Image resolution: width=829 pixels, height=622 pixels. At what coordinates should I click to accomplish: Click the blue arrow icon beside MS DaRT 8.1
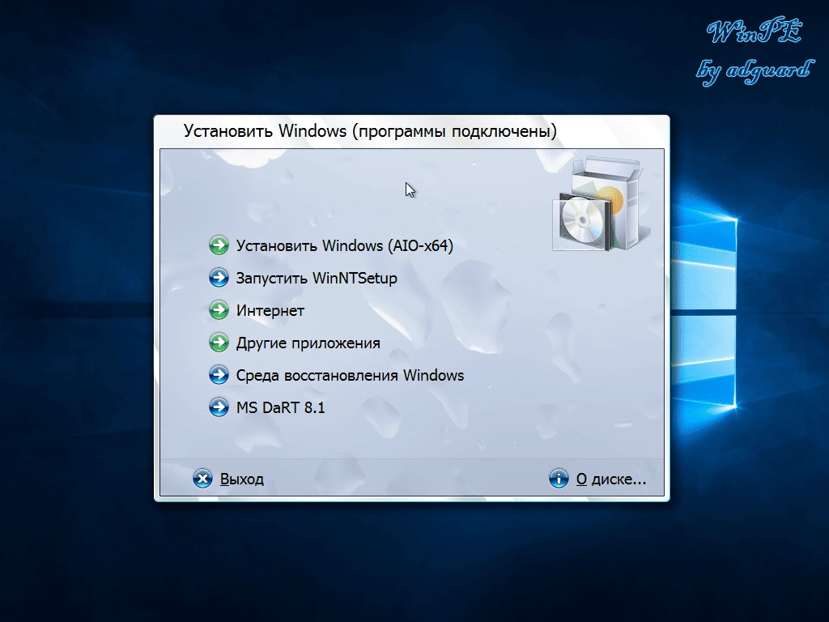tap(219, 407)
